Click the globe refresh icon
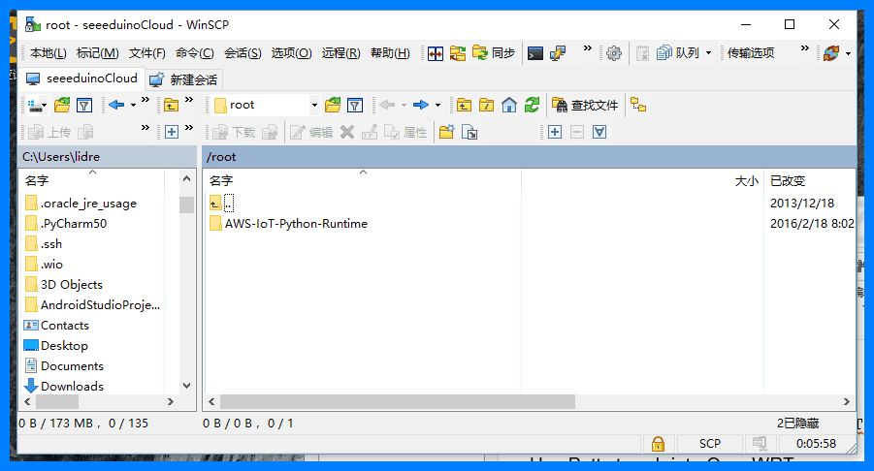This screenshot has width=874, height=471. tap(831, 53)
